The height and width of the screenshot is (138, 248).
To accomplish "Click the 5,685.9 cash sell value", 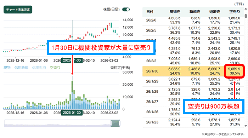I will (x=174, y=69).
